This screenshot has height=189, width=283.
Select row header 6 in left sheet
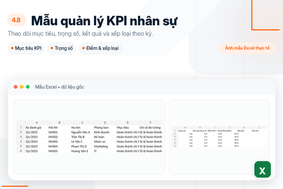[x=21, y=151]
